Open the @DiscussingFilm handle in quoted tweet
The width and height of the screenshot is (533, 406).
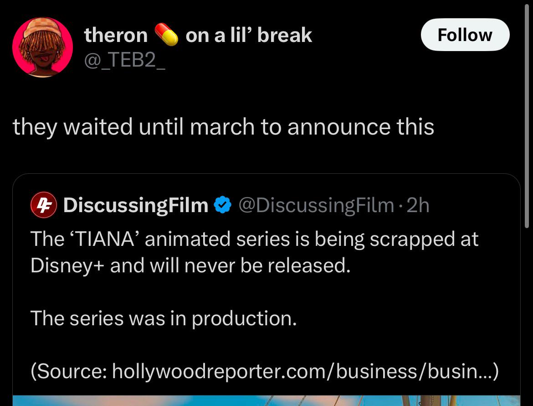pyautogui.click(x=316, y=206)
